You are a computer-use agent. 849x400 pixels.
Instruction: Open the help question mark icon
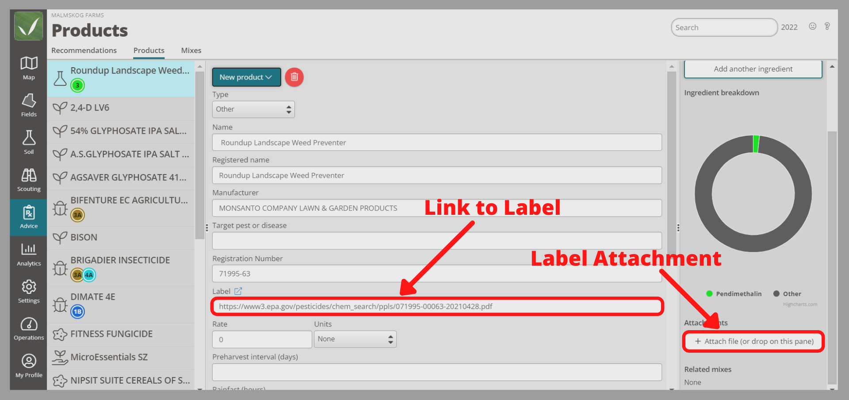pyautogui.click(x=827, y=27)
